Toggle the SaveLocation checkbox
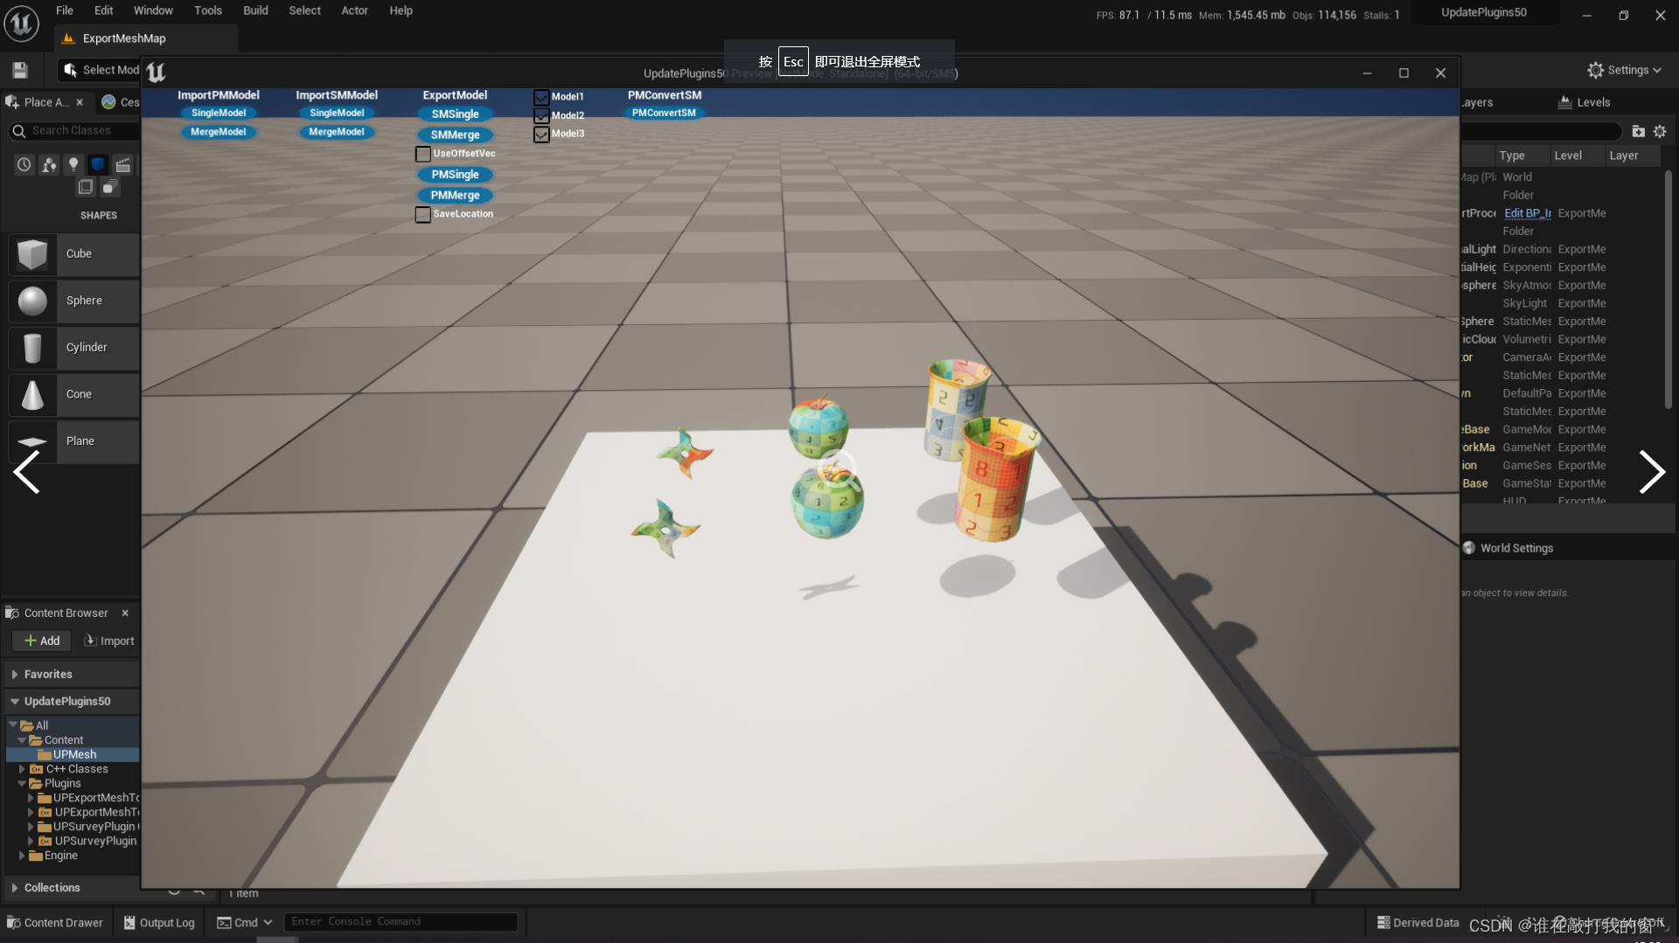The image size is (1679, 943). [423, 214]
